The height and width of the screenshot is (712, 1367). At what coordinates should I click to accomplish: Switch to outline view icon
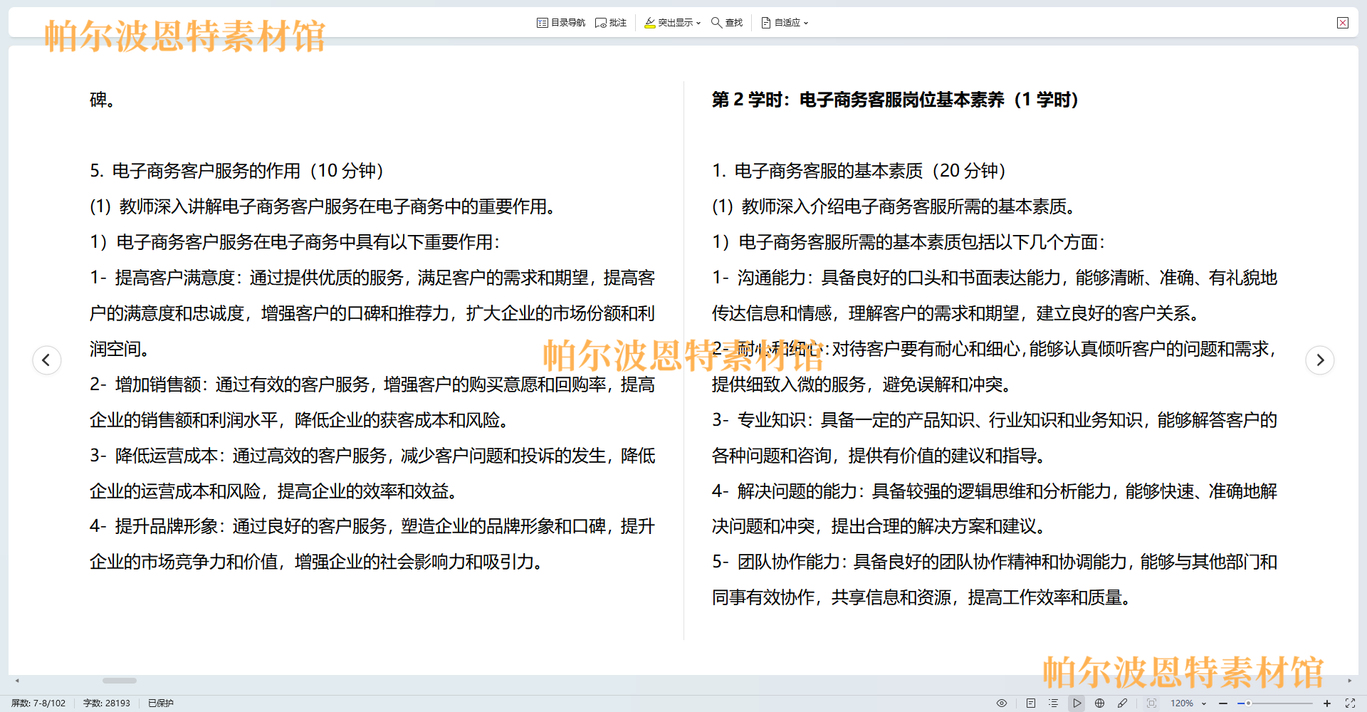pos(1054,703)
